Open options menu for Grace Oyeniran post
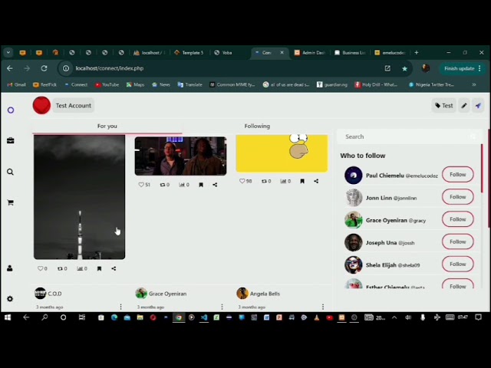 click(222, 307)
